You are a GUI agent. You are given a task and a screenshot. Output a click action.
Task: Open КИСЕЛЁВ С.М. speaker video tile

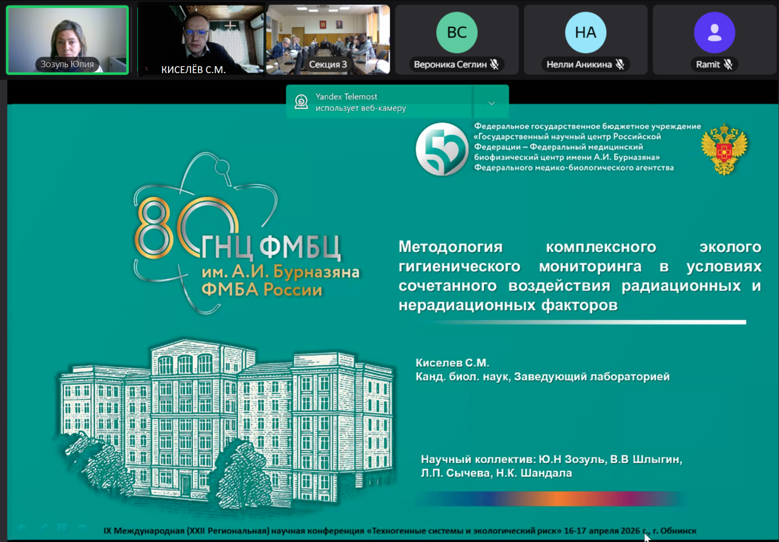(x=201, y=40)
